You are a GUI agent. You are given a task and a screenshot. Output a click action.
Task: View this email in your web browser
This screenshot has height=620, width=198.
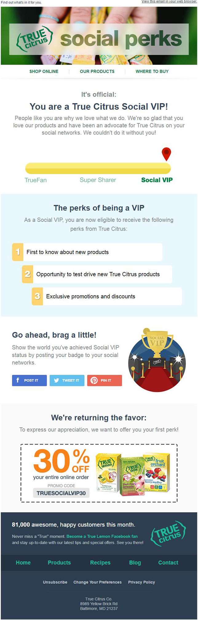pyautogui.click(x=169, y=2)
